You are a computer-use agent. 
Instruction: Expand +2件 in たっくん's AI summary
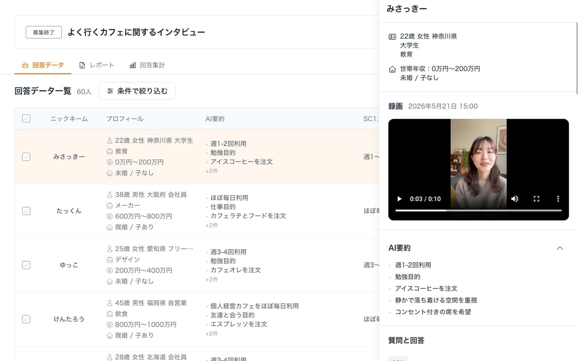[x=212, y=225]
